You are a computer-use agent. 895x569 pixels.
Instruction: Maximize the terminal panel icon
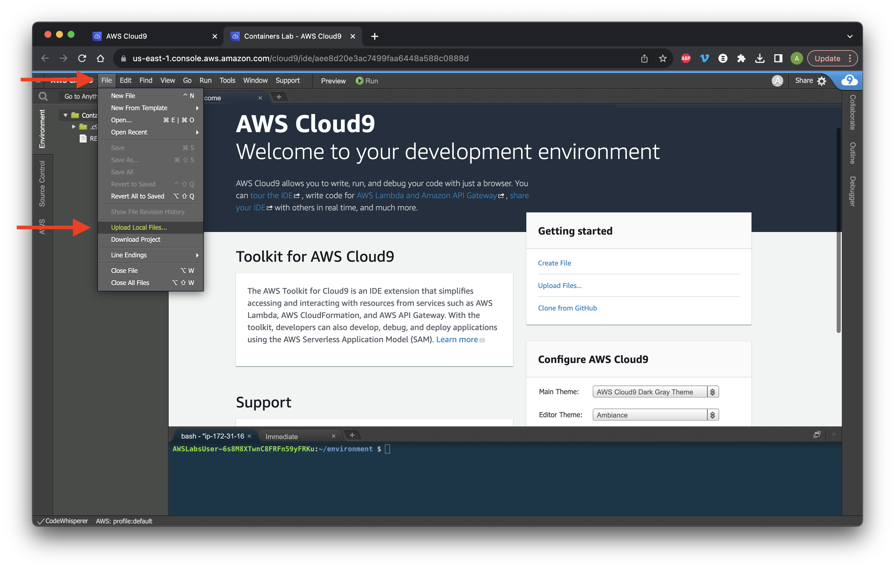(816, 434)
